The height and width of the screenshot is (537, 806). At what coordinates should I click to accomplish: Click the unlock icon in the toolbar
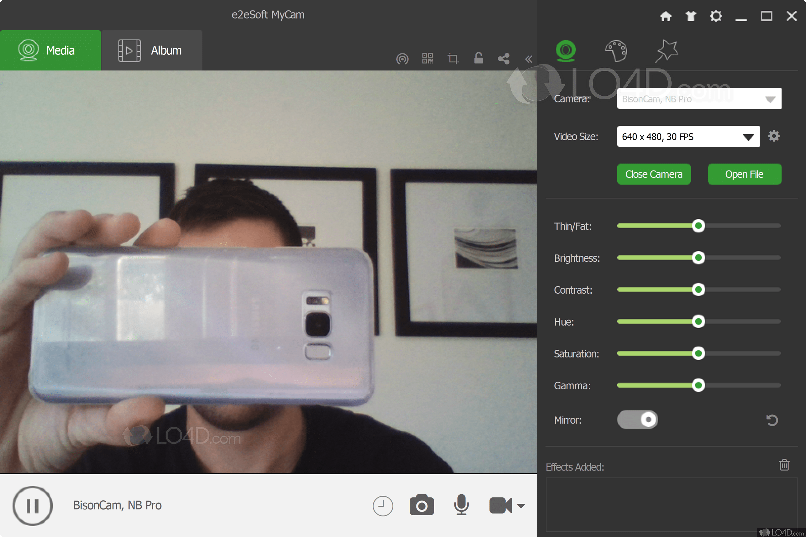[x=478, y=58]
